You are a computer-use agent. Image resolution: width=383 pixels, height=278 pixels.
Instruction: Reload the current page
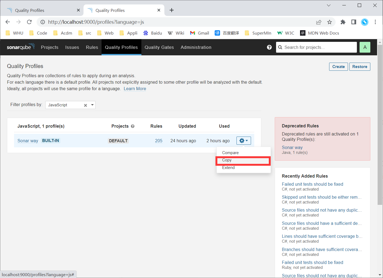coord(29,22)
